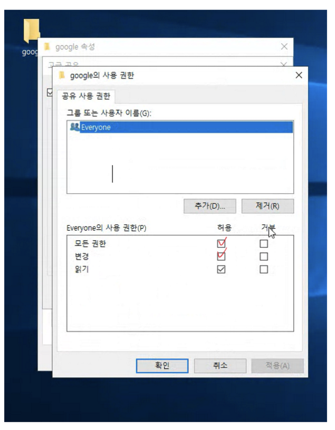
Task: Check 변경 deny checkbox
Action: click(x=264, y=256)
